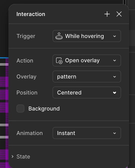Open the Trigger dropdown
The width and height of the screenshot is (135, 168).
(87, 36)
